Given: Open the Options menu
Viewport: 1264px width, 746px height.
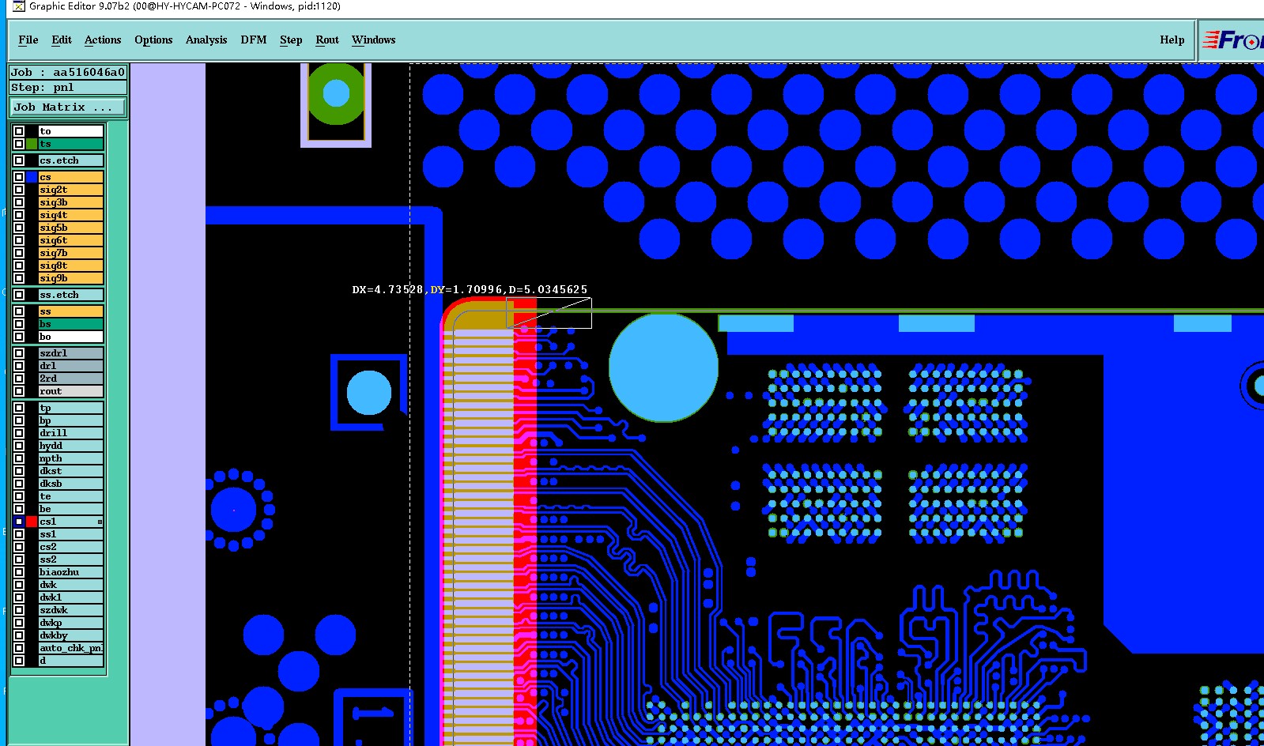Looking at the screenshot, I should tap(153, 40).
